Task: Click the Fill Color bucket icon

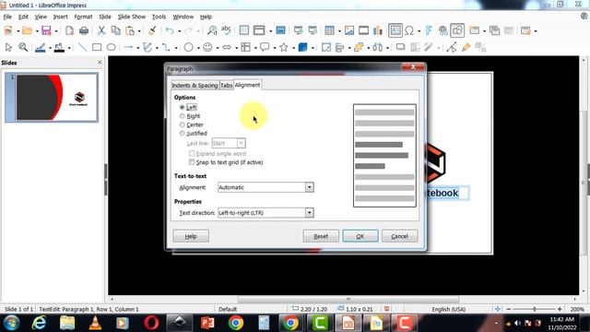Action: 59,47
